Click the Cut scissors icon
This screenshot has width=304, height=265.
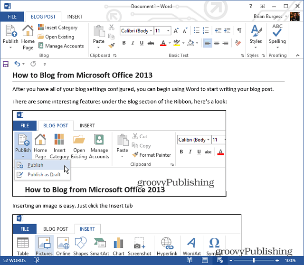(112, 27)
